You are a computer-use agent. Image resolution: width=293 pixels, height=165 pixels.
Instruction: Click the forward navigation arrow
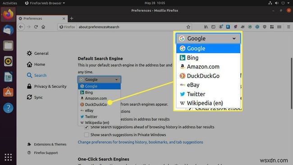pyautogui.click(x=28, y=27)
